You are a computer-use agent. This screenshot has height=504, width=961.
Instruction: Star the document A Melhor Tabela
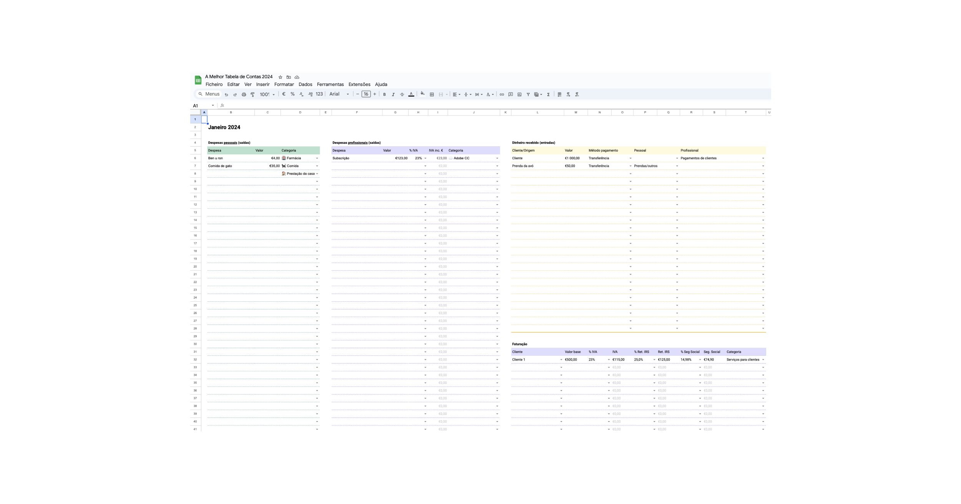[x=280, y=77]
